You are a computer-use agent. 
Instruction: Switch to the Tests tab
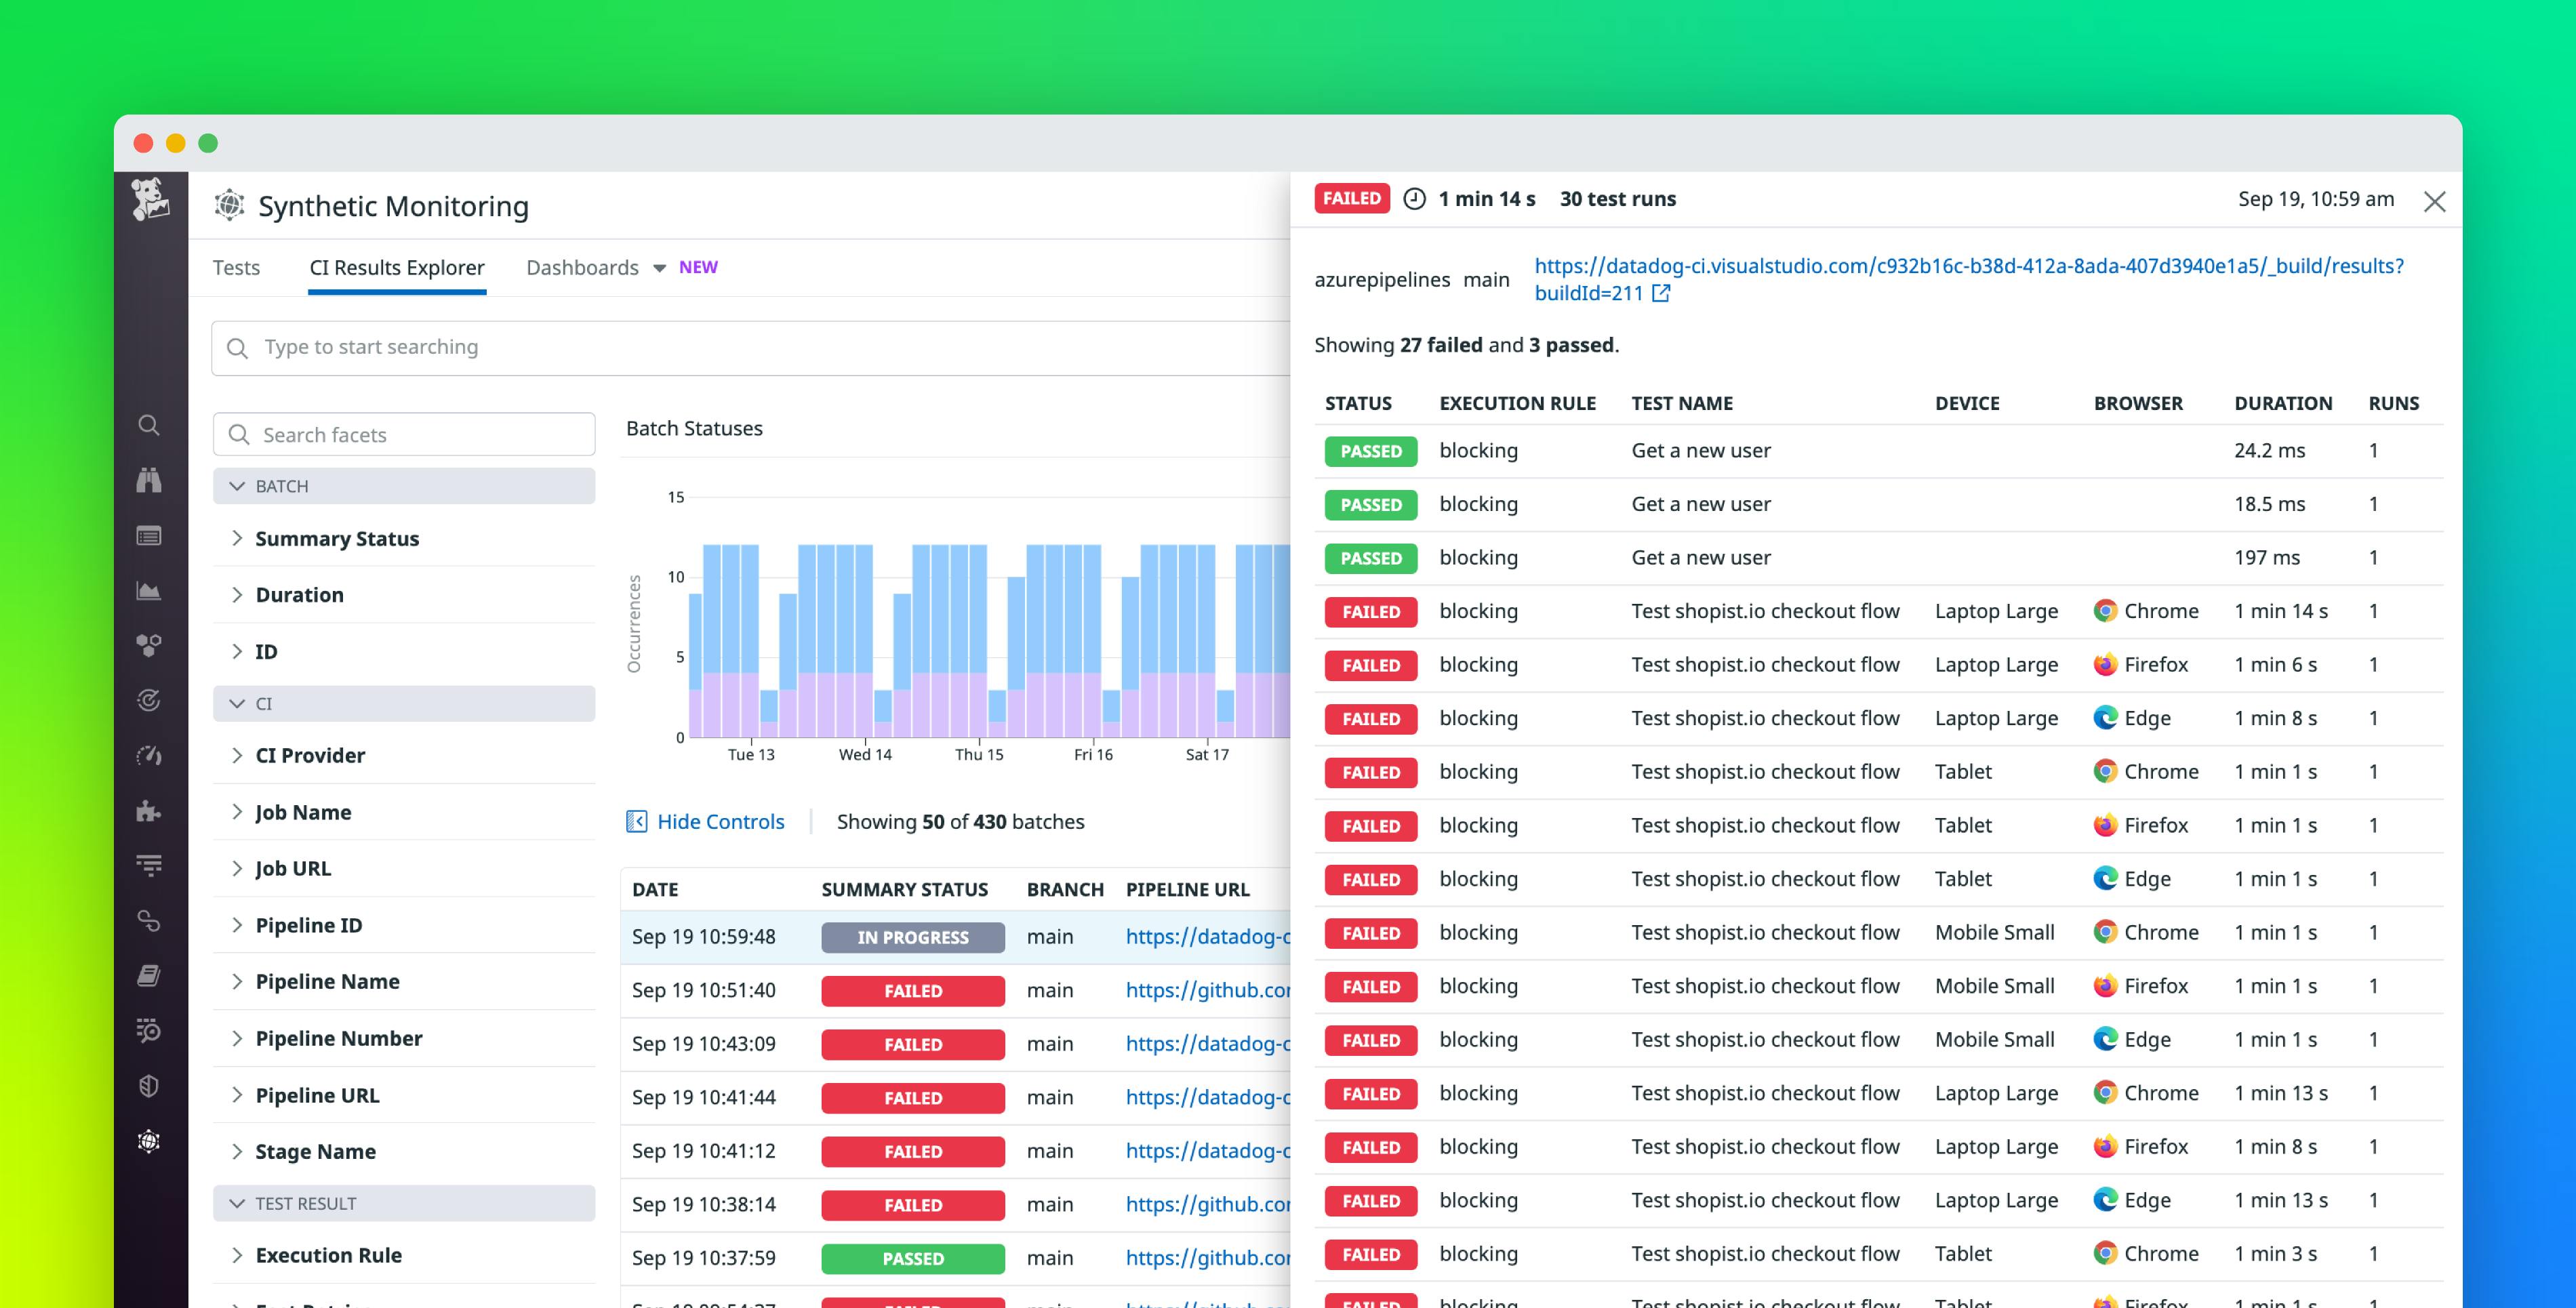click(236, 267)
